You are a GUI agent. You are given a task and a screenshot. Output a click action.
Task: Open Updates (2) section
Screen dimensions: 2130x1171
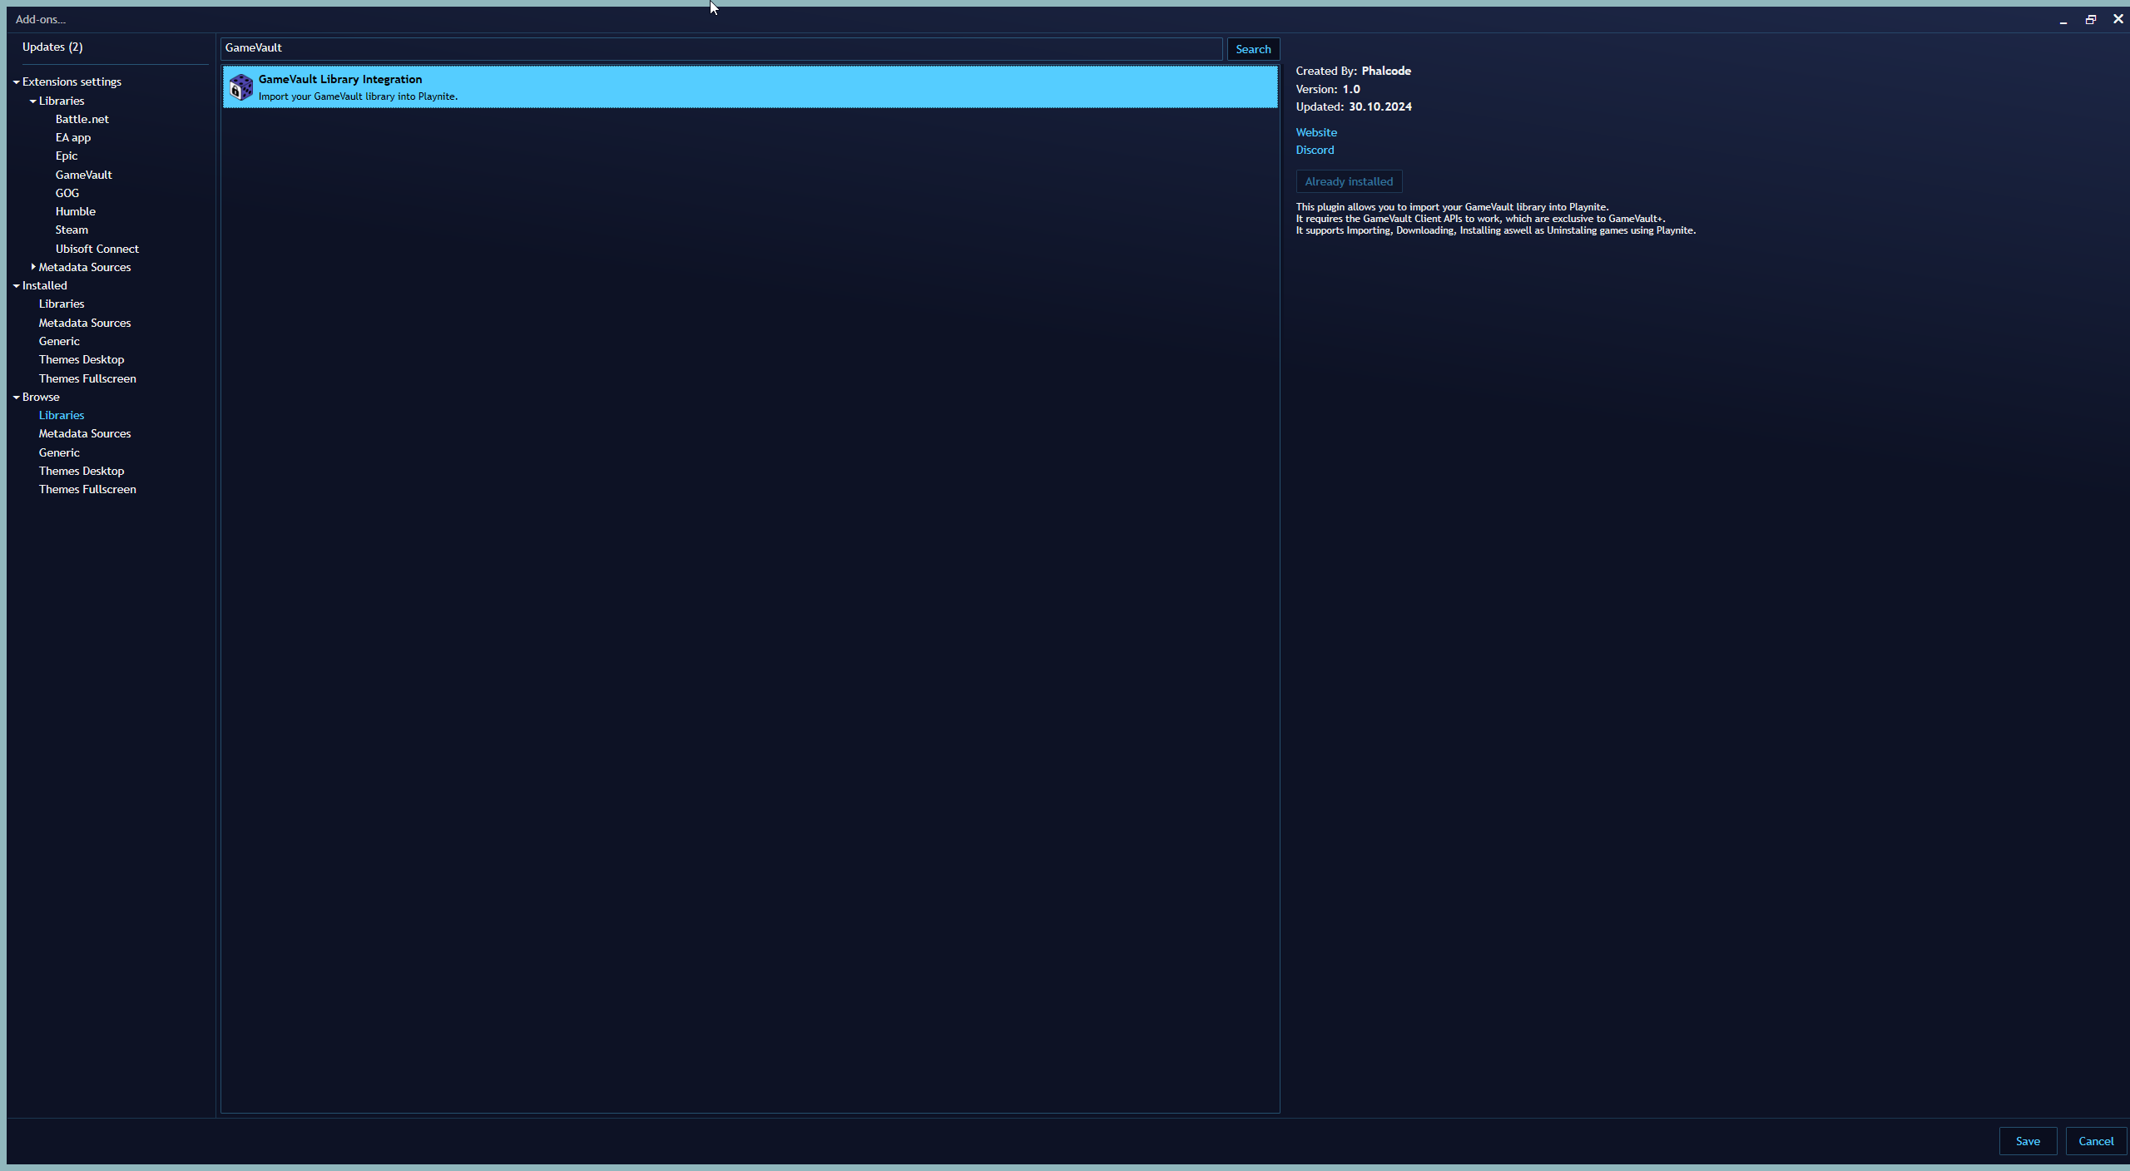52,47
